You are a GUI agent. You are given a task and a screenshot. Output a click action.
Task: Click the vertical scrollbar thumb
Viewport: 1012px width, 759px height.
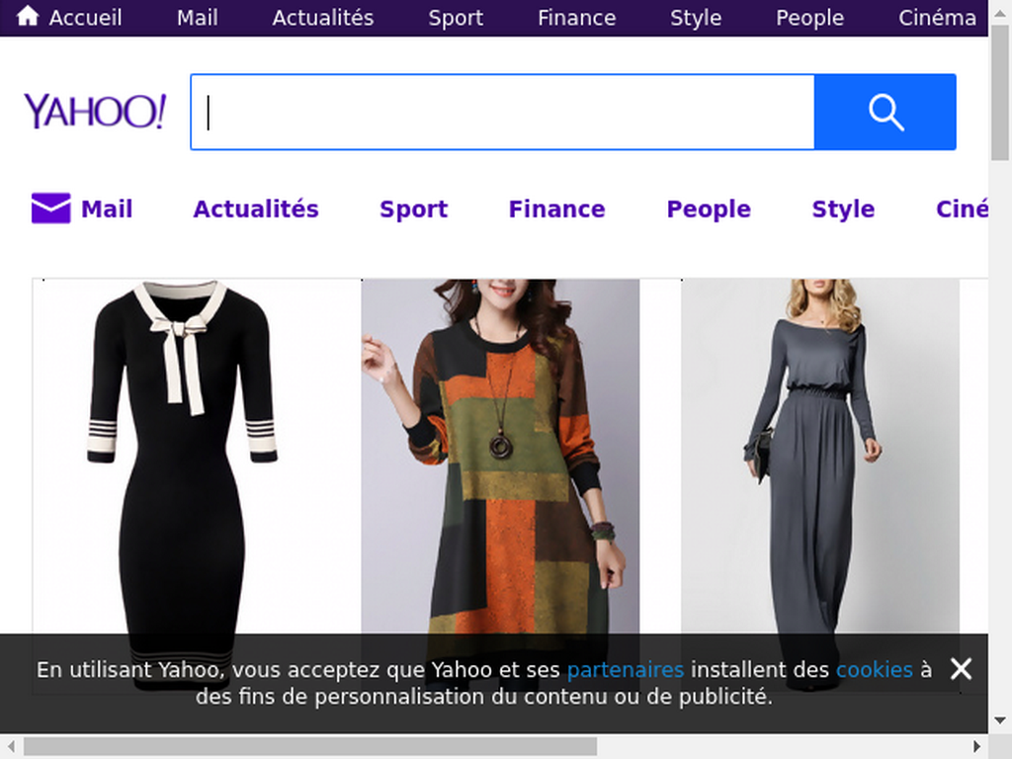(1000, 90)
